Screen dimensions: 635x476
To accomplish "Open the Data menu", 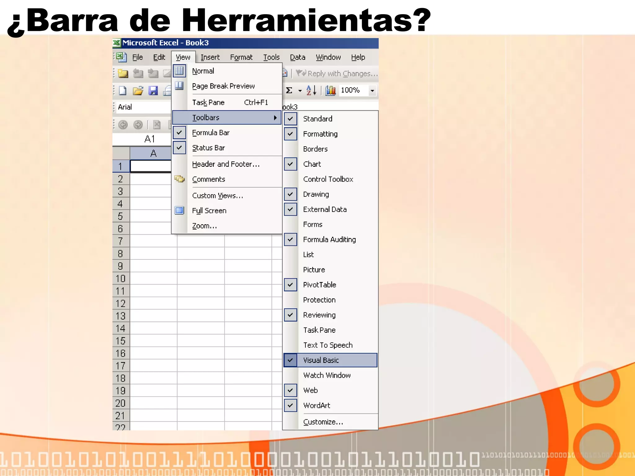I will [298, 57].
